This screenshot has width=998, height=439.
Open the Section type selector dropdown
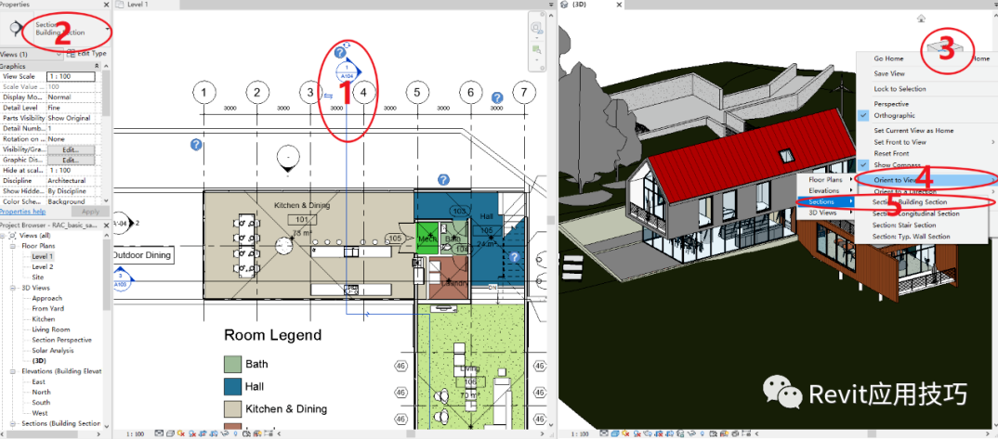pos(109,29)
